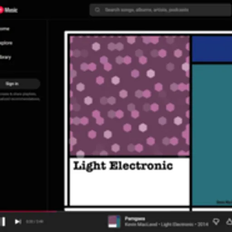Click the magnifier icon in search bar
232x232 pixels.
[x=97, y=10]
